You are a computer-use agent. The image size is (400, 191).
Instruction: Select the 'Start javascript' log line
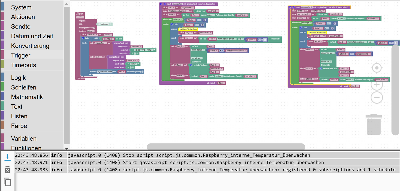tap(200, 162)
